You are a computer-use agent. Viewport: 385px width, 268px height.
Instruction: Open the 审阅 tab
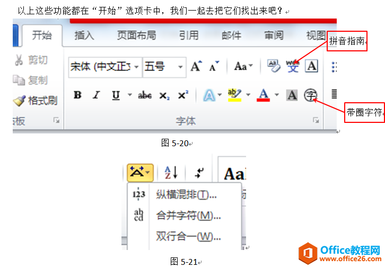[274, 35]
